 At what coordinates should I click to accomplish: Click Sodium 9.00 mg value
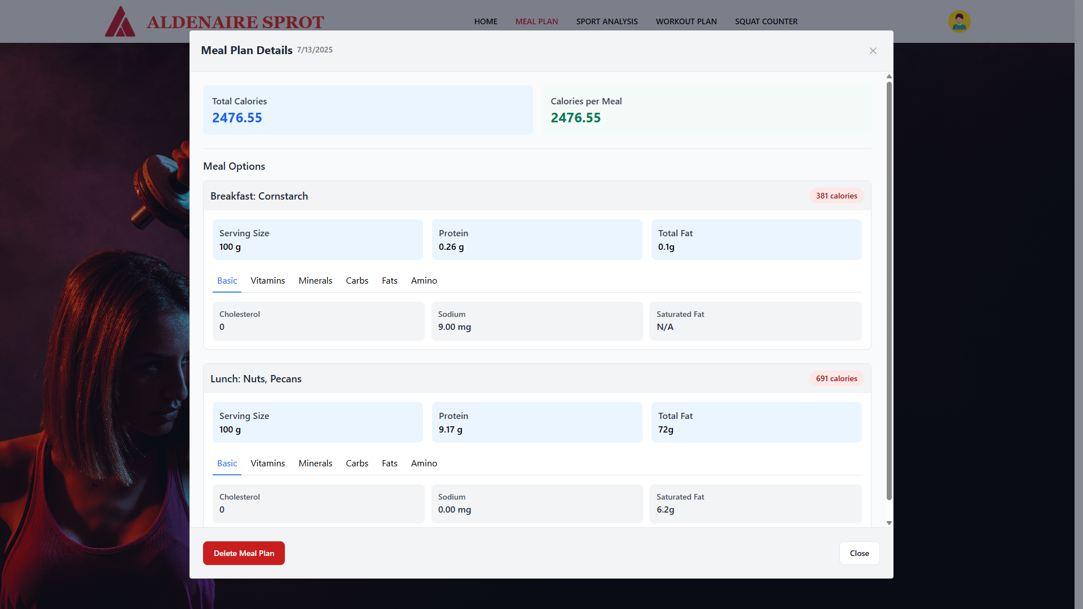pos(454,327)
